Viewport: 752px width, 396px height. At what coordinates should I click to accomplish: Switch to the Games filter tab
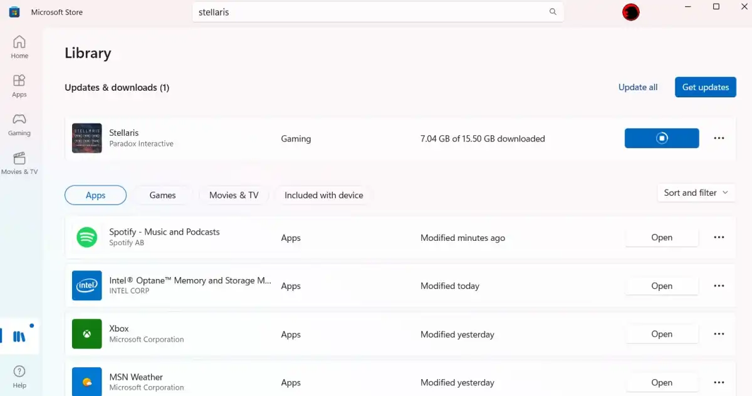coord(162,195)
